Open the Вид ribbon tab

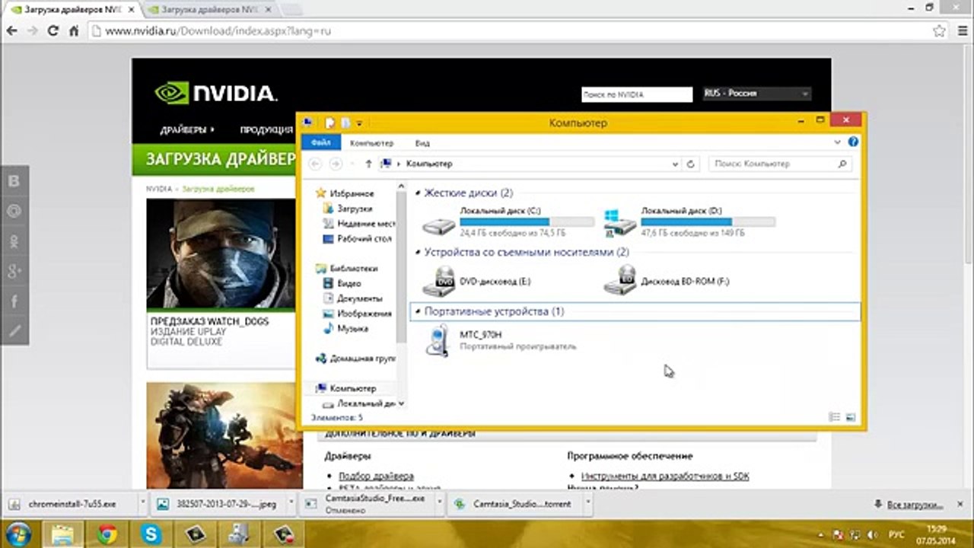click(422, 143)
